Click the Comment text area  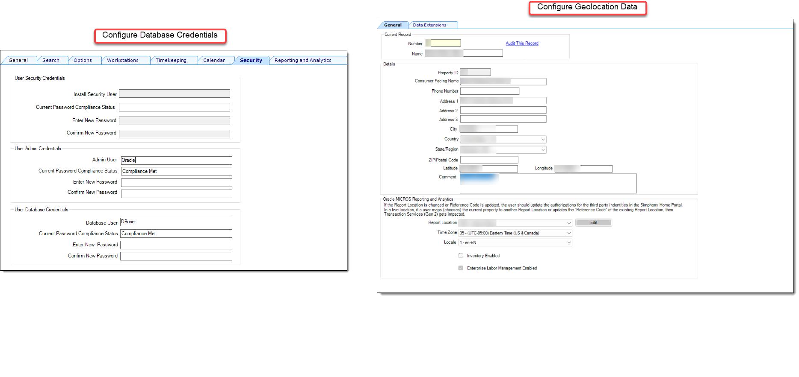(548, 183)
